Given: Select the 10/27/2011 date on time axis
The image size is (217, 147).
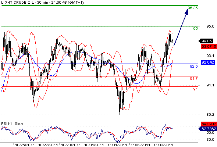Looking at the screenshot, I should 48,145.
